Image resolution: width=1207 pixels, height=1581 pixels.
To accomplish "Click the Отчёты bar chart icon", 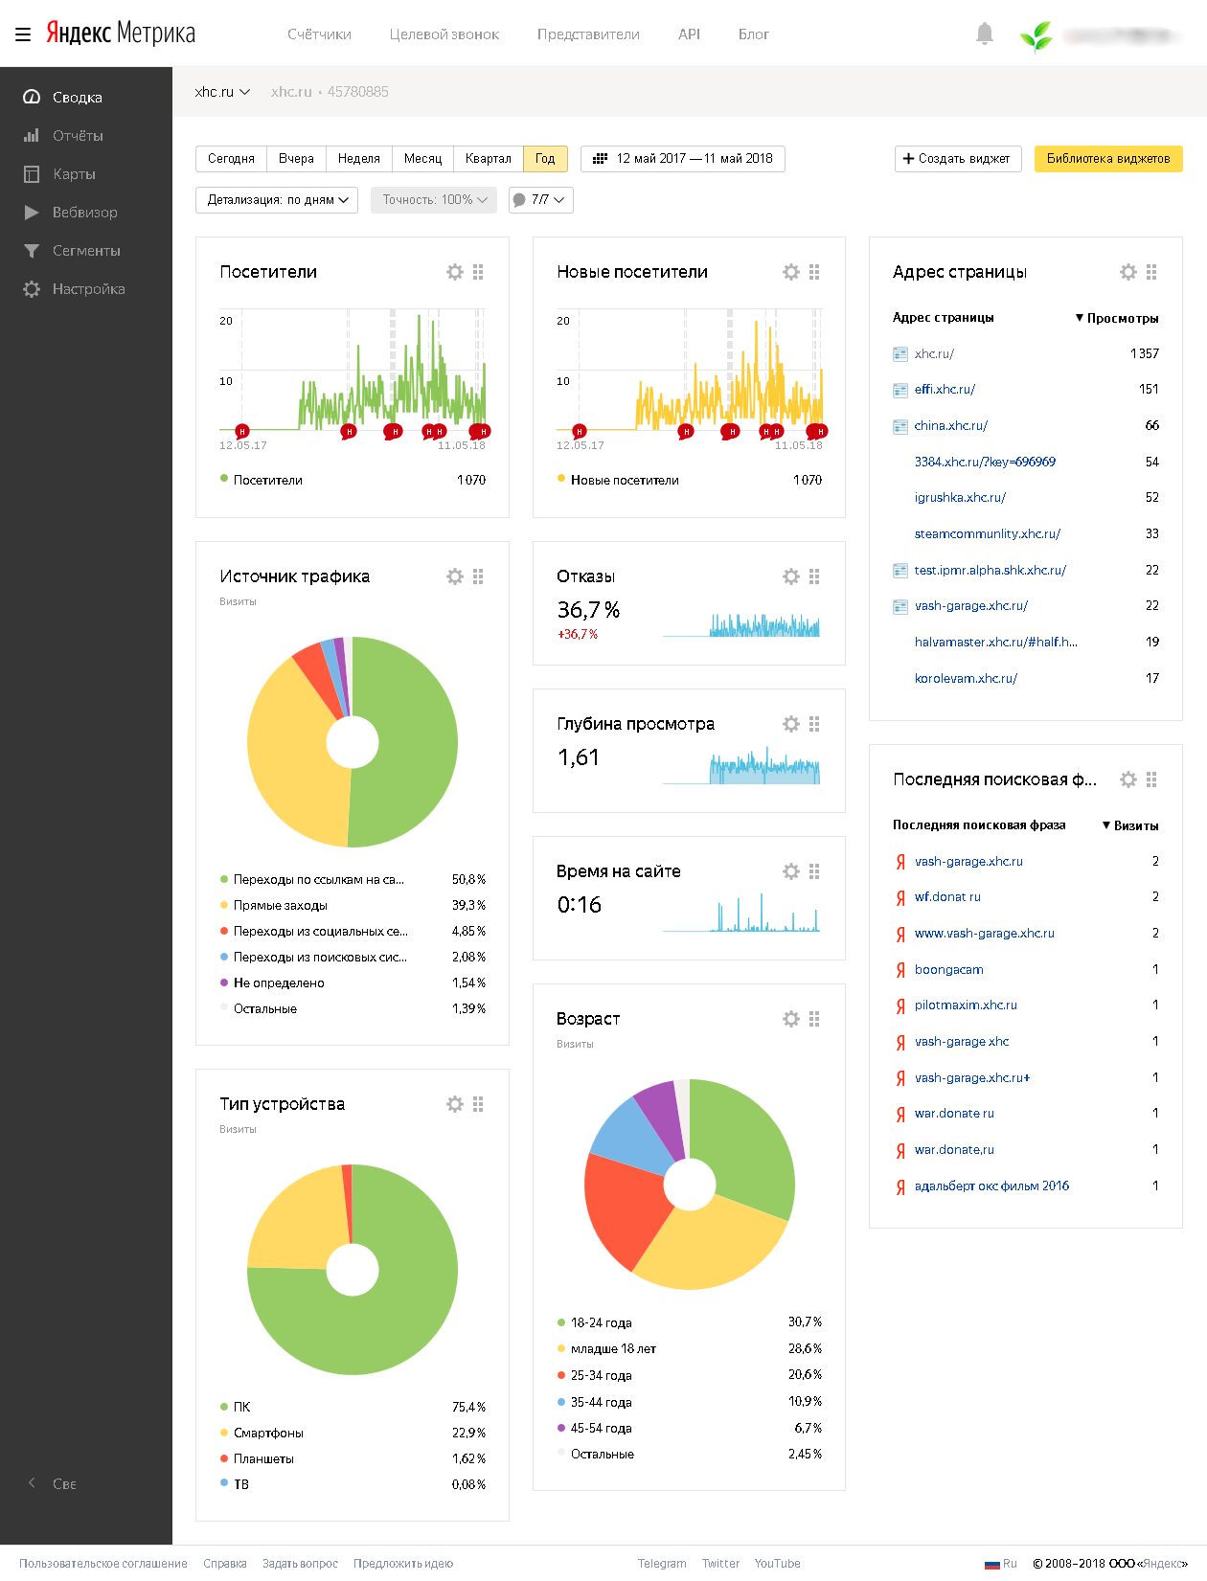I will [x=32, y=135].
